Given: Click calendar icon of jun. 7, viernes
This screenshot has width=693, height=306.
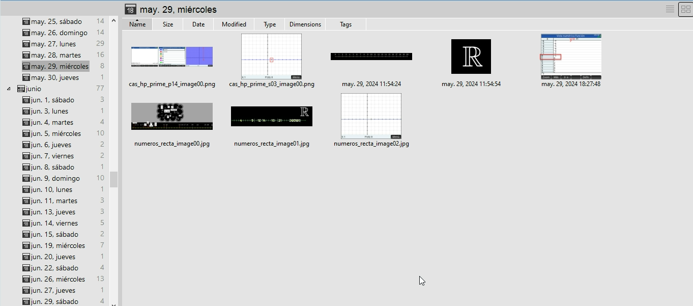Looking at the screenshot, I should (x=26, y=156).
